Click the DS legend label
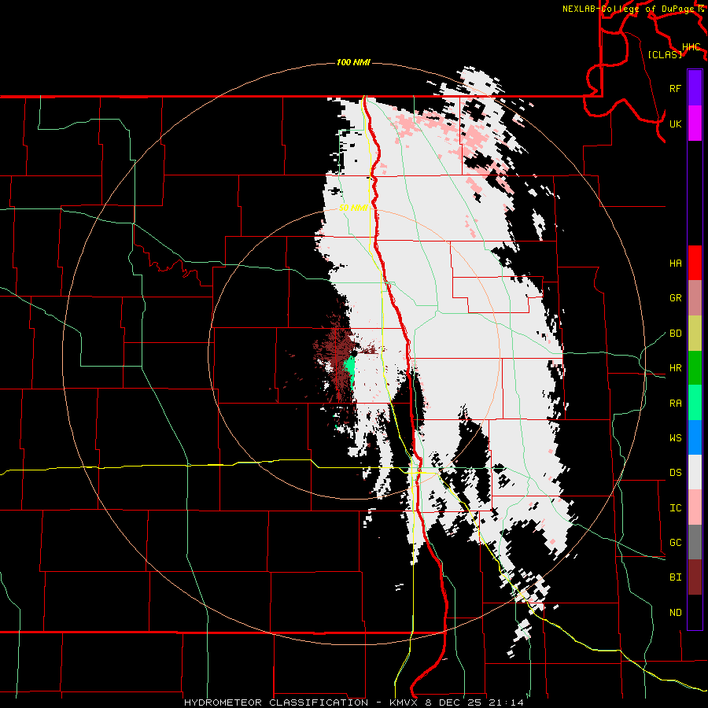 coord(675,473)
